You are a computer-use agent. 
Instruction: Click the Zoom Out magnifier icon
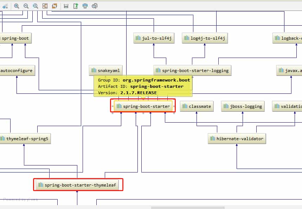[26, 6]
